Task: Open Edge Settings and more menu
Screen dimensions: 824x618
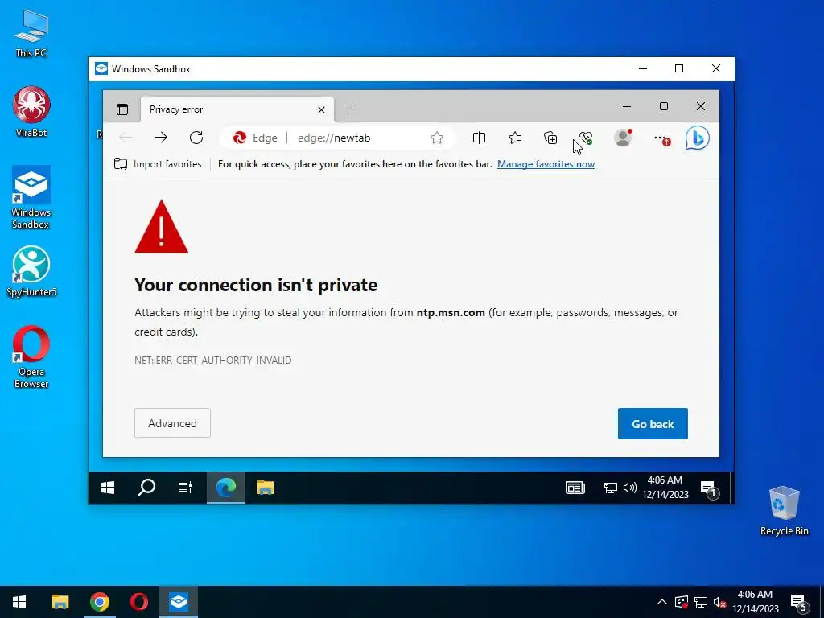Action: 661,138
